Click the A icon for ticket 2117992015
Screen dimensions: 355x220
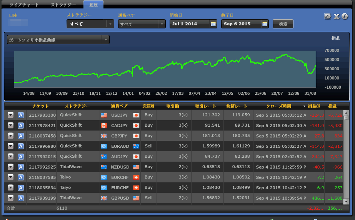click(x=21, y=157)
